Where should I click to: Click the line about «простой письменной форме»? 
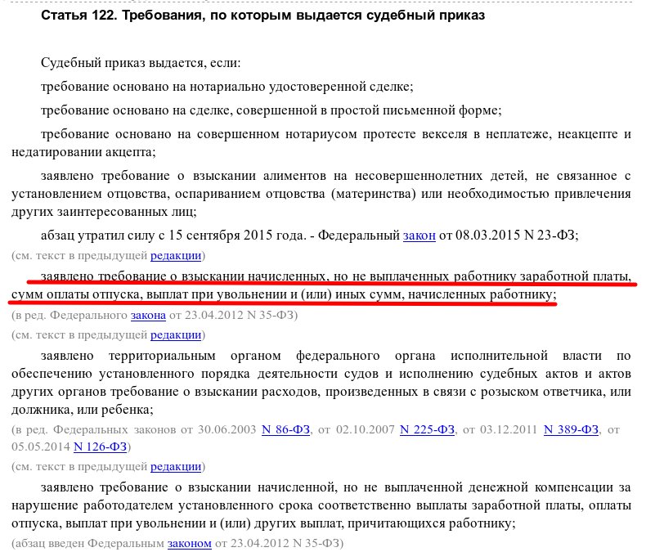point(271,110)
